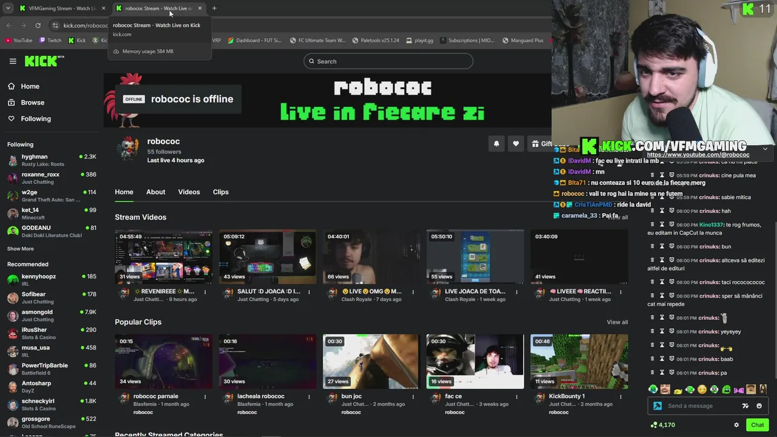Reload the page
Viewport: 777px width, 437px height.
[38, 25]
